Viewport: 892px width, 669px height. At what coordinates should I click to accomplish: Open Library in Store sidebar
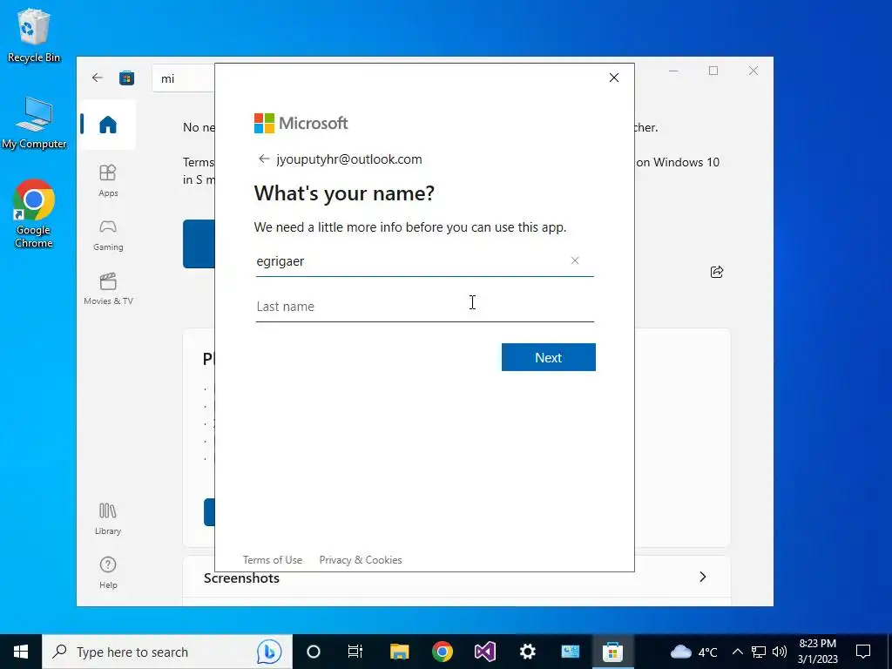click(108, 518)
